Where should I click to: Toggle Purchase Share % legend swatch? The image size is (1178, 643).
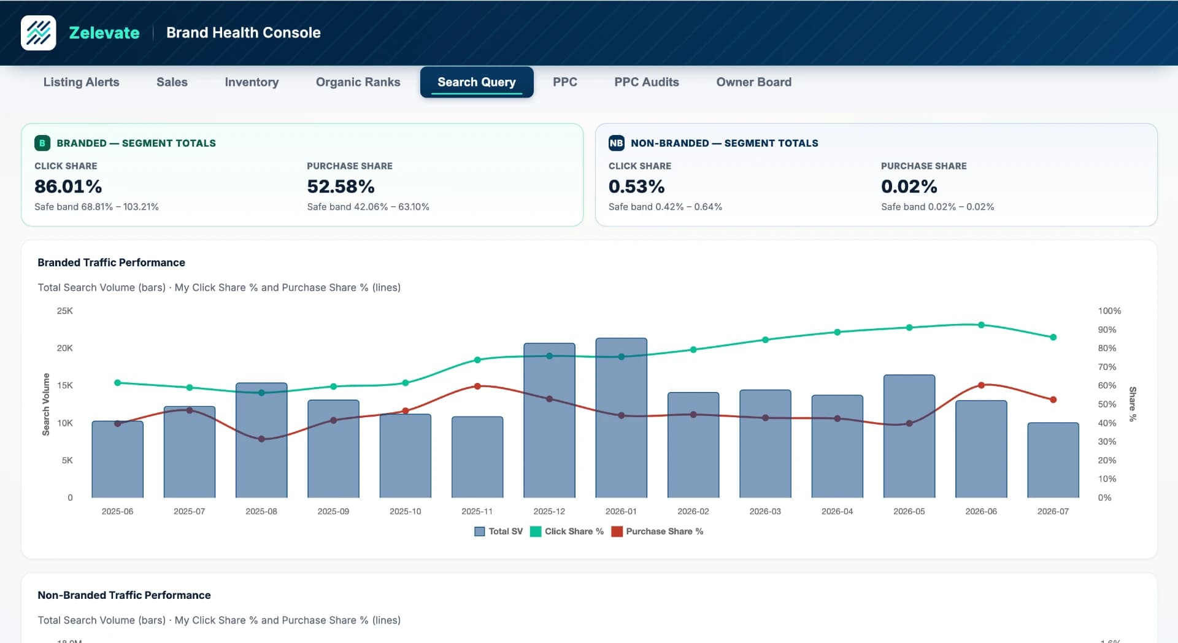click(x=617, y=531)
